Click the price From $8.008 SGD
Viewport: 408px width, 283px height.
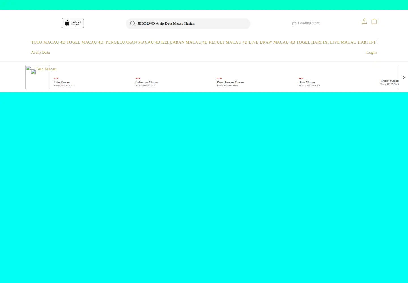coord(64,85)
